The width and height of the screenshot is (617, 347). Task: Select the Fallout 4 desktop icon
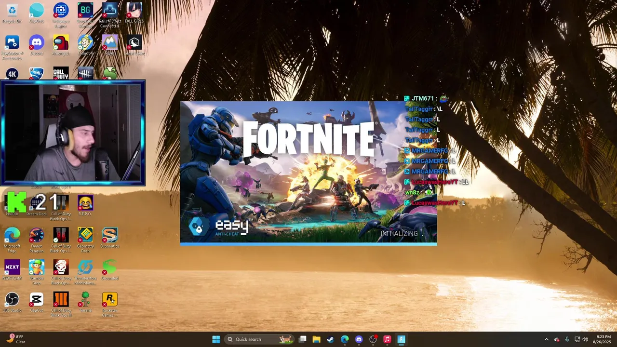click(x=85, y=45)
